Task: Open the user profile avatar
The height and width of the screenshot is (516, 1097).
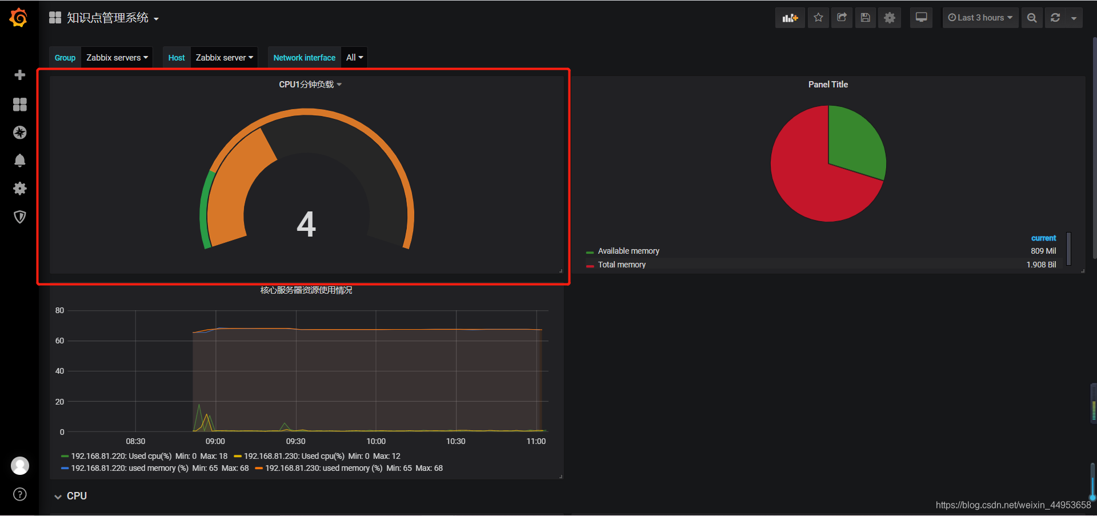Action: [20, 466]
